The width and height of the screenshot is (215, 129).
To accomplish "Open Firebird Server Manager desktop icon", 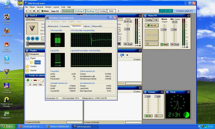I will pos(6,100).
